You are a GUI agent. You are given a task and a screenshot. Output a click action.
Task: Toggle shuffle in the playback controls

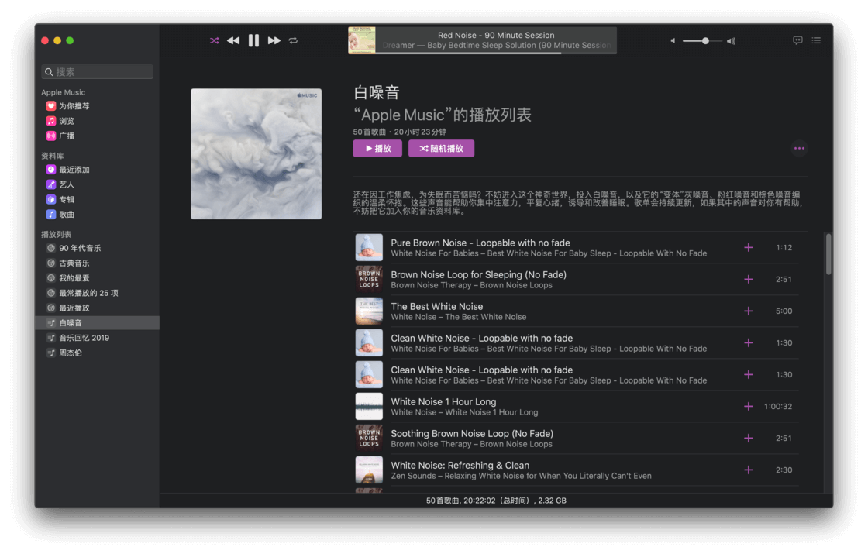214,40
